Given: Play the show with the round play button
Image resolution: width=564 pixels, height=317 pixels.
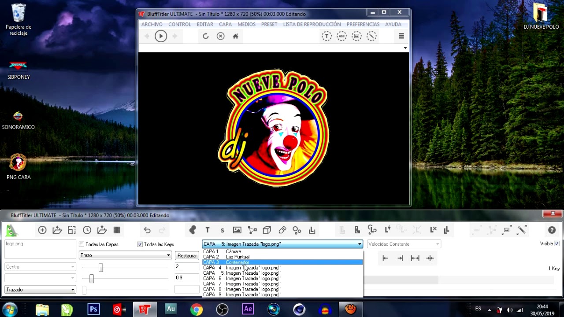Looking at the screenshot, I should point(161,36).
